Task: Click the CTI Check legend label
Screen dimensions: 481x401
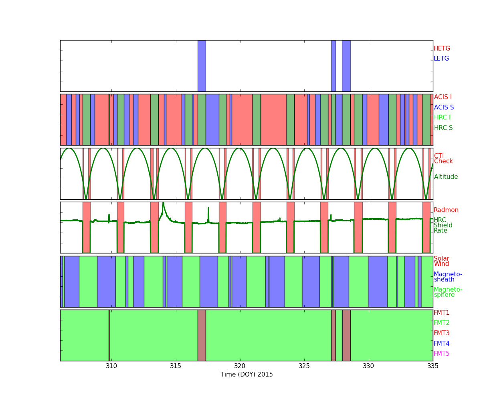Action: [443, 158]
